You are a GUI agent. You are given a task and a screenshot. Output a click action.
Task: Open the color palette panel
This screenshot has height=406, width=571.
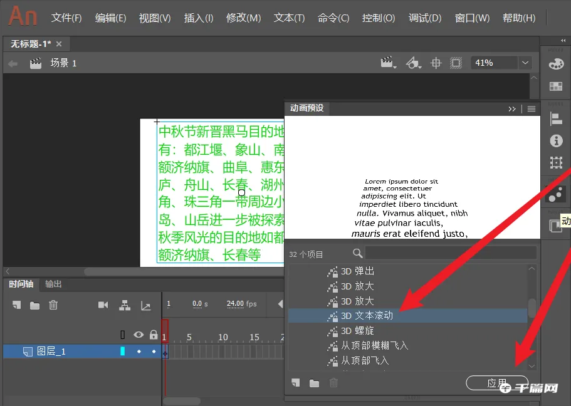coord(555,63)
